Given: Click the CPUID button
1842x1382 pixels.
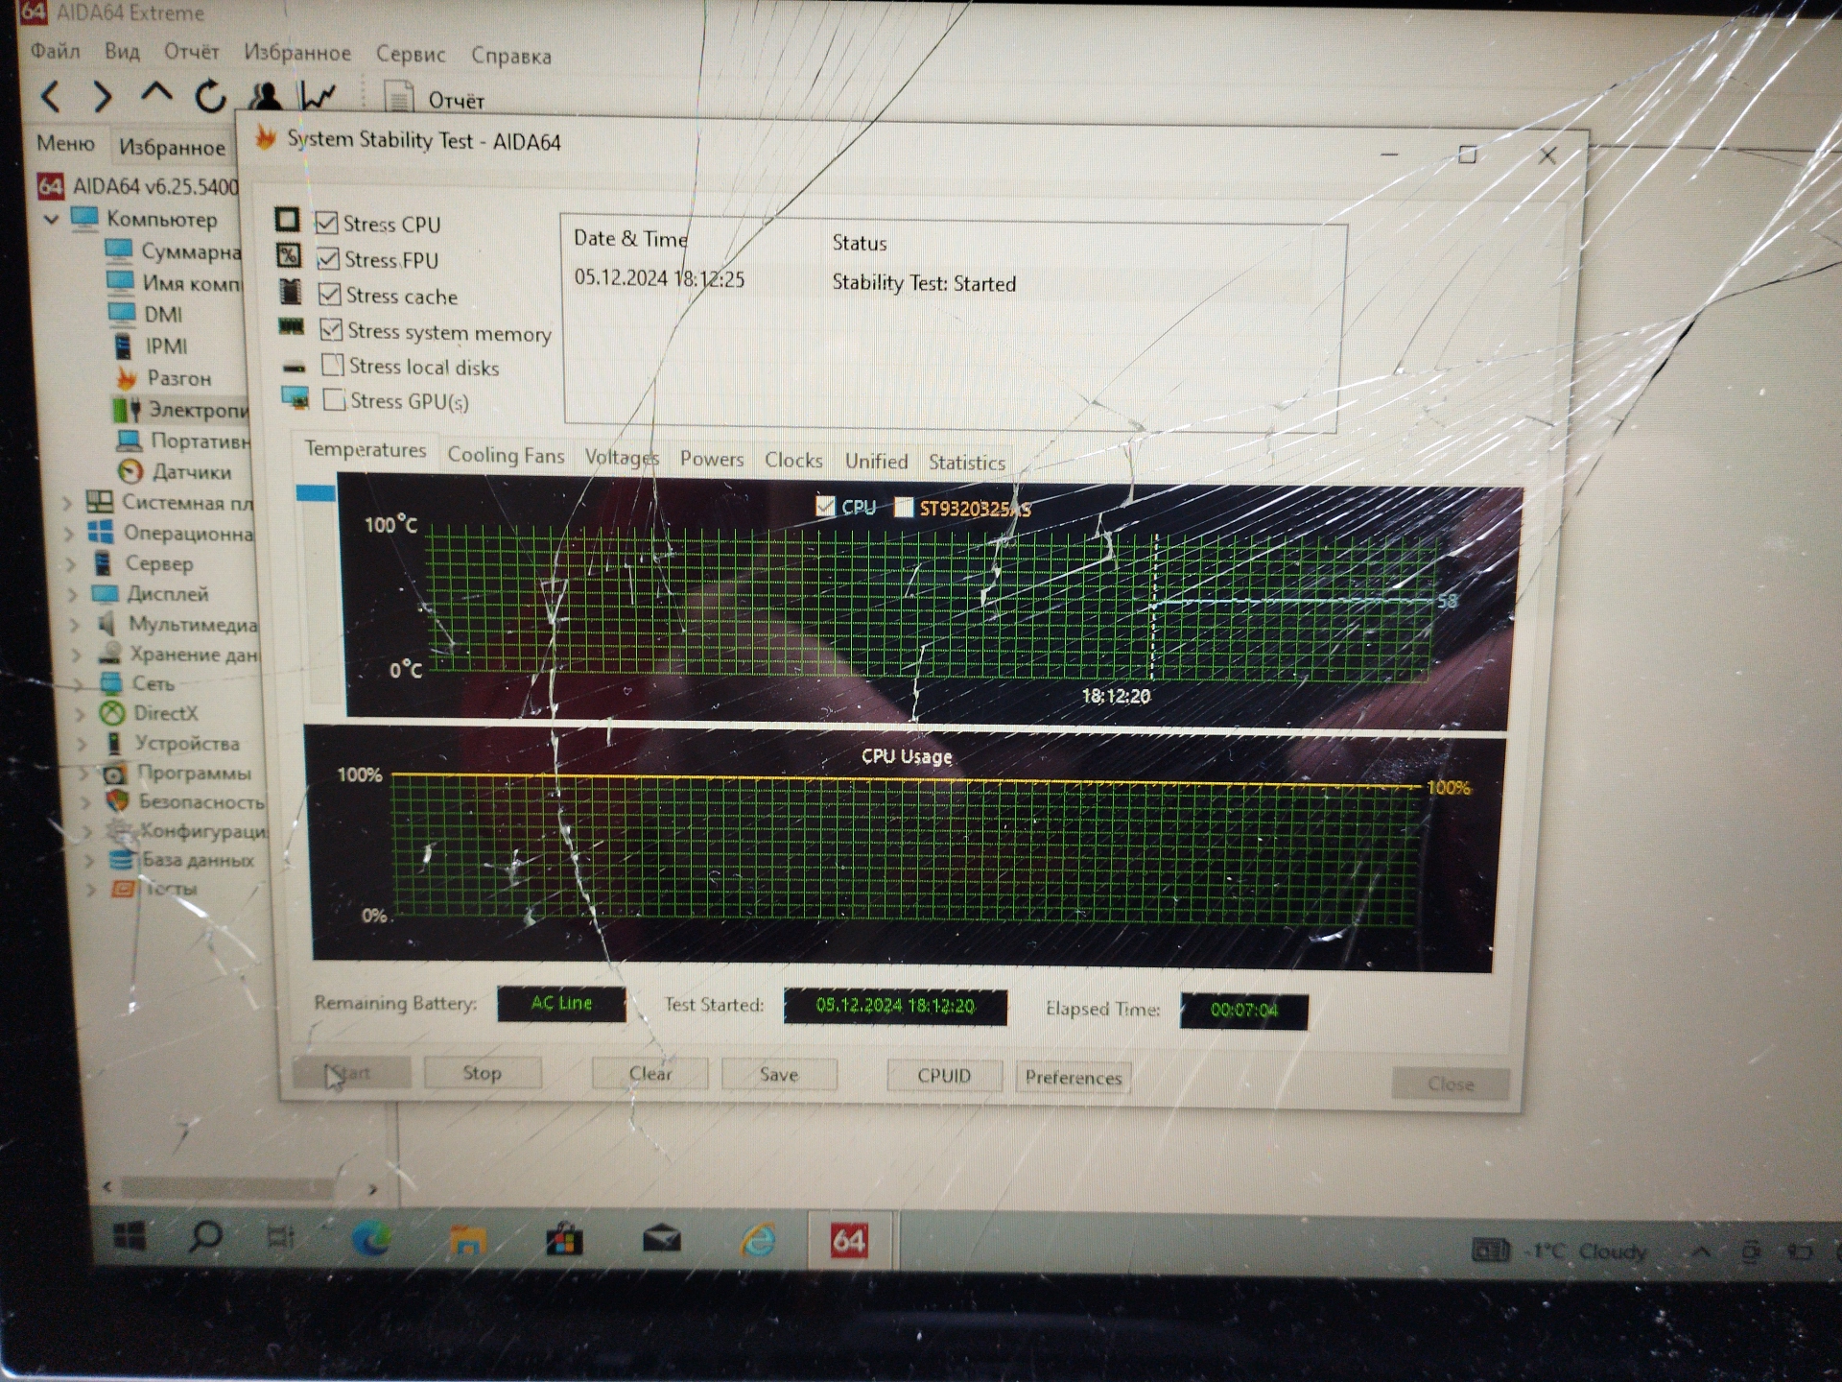Looking at the screenshot, I should click(944, 1076).
